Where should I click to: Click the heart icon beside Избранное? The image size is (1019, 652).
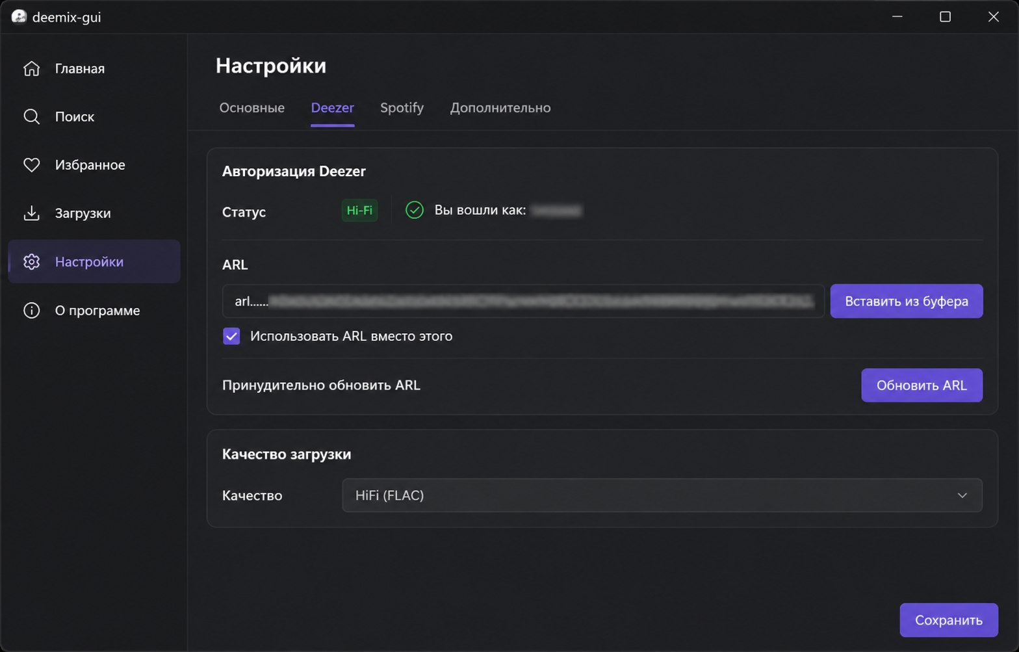pyautogui.click(x=31, y=165)
